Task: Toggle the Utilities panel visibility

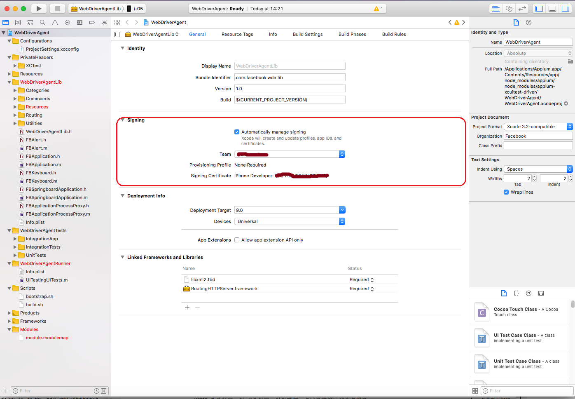Action: coord(566,8)
